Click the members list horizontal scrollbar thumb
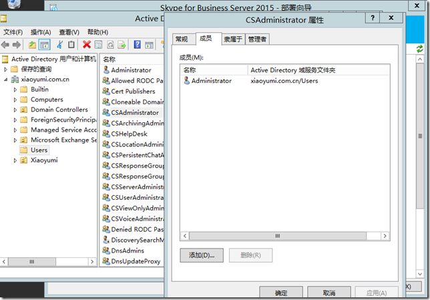 pos(278,236)
